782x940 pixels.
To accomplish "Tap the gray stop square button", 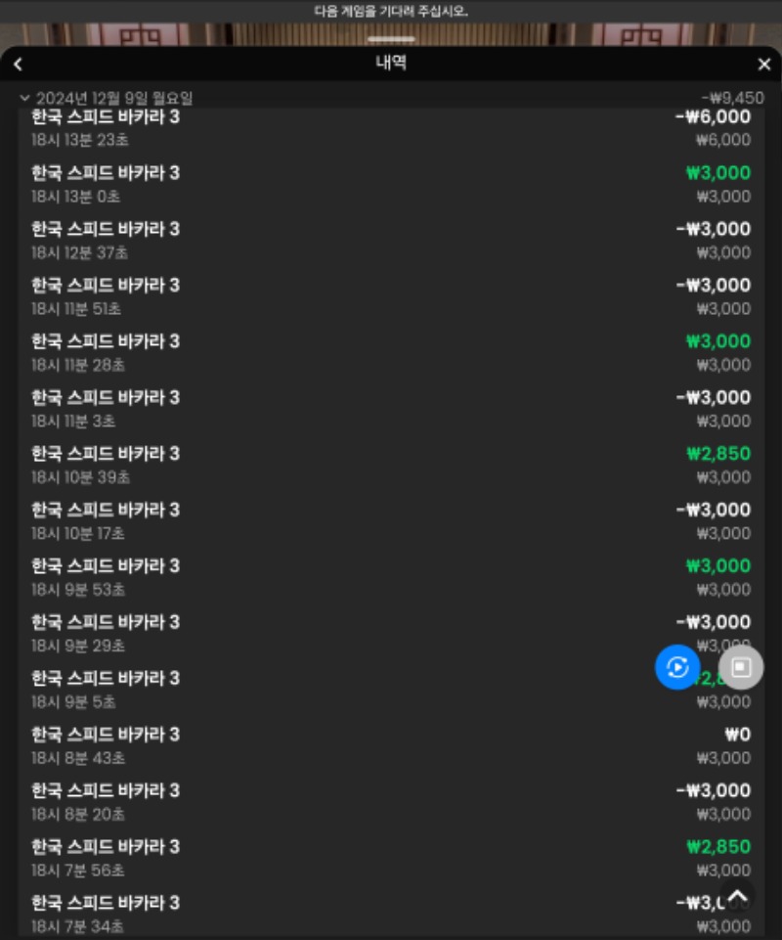I will coord(741,667).
